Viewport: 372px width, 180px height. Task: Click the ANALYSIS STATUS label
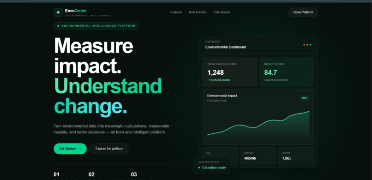point(209,162)
